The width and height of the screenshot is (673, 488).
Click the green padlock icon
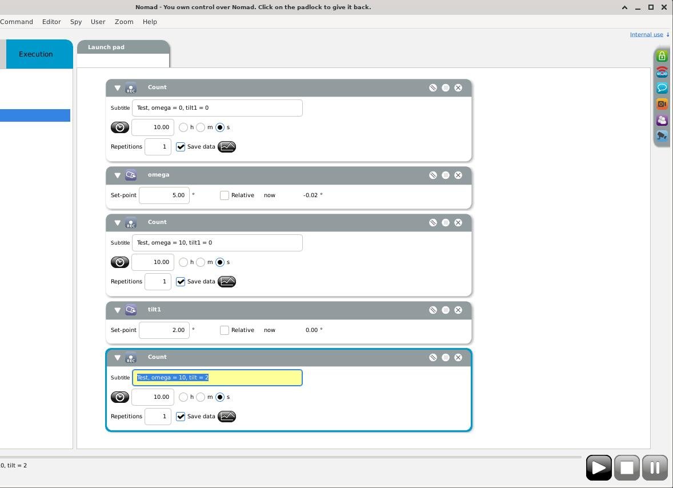[662, 57]
